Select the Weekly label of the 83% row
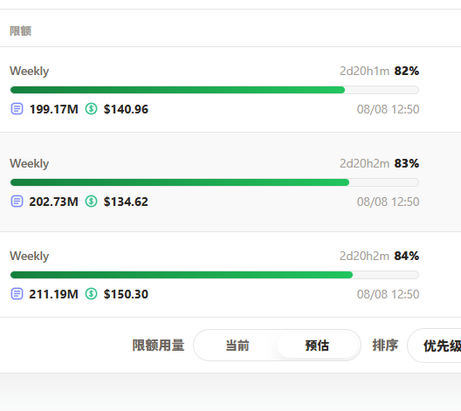Image resolution: width=461 pixels, height=411 pixels. 30,164
